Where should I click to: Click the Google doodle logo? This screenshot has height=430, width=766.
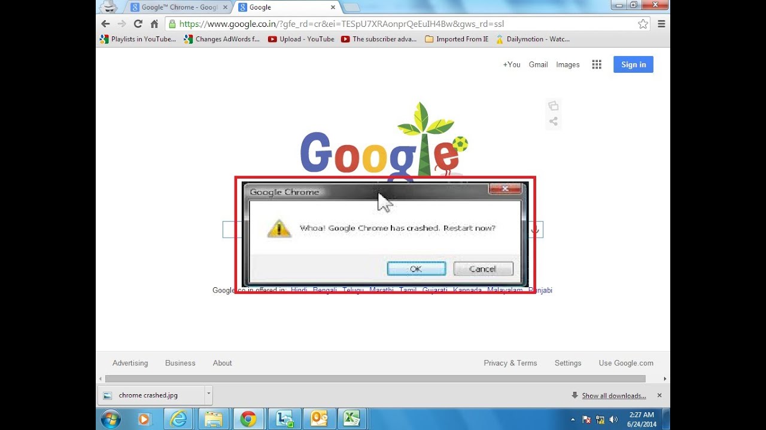(x=383, y=142)
